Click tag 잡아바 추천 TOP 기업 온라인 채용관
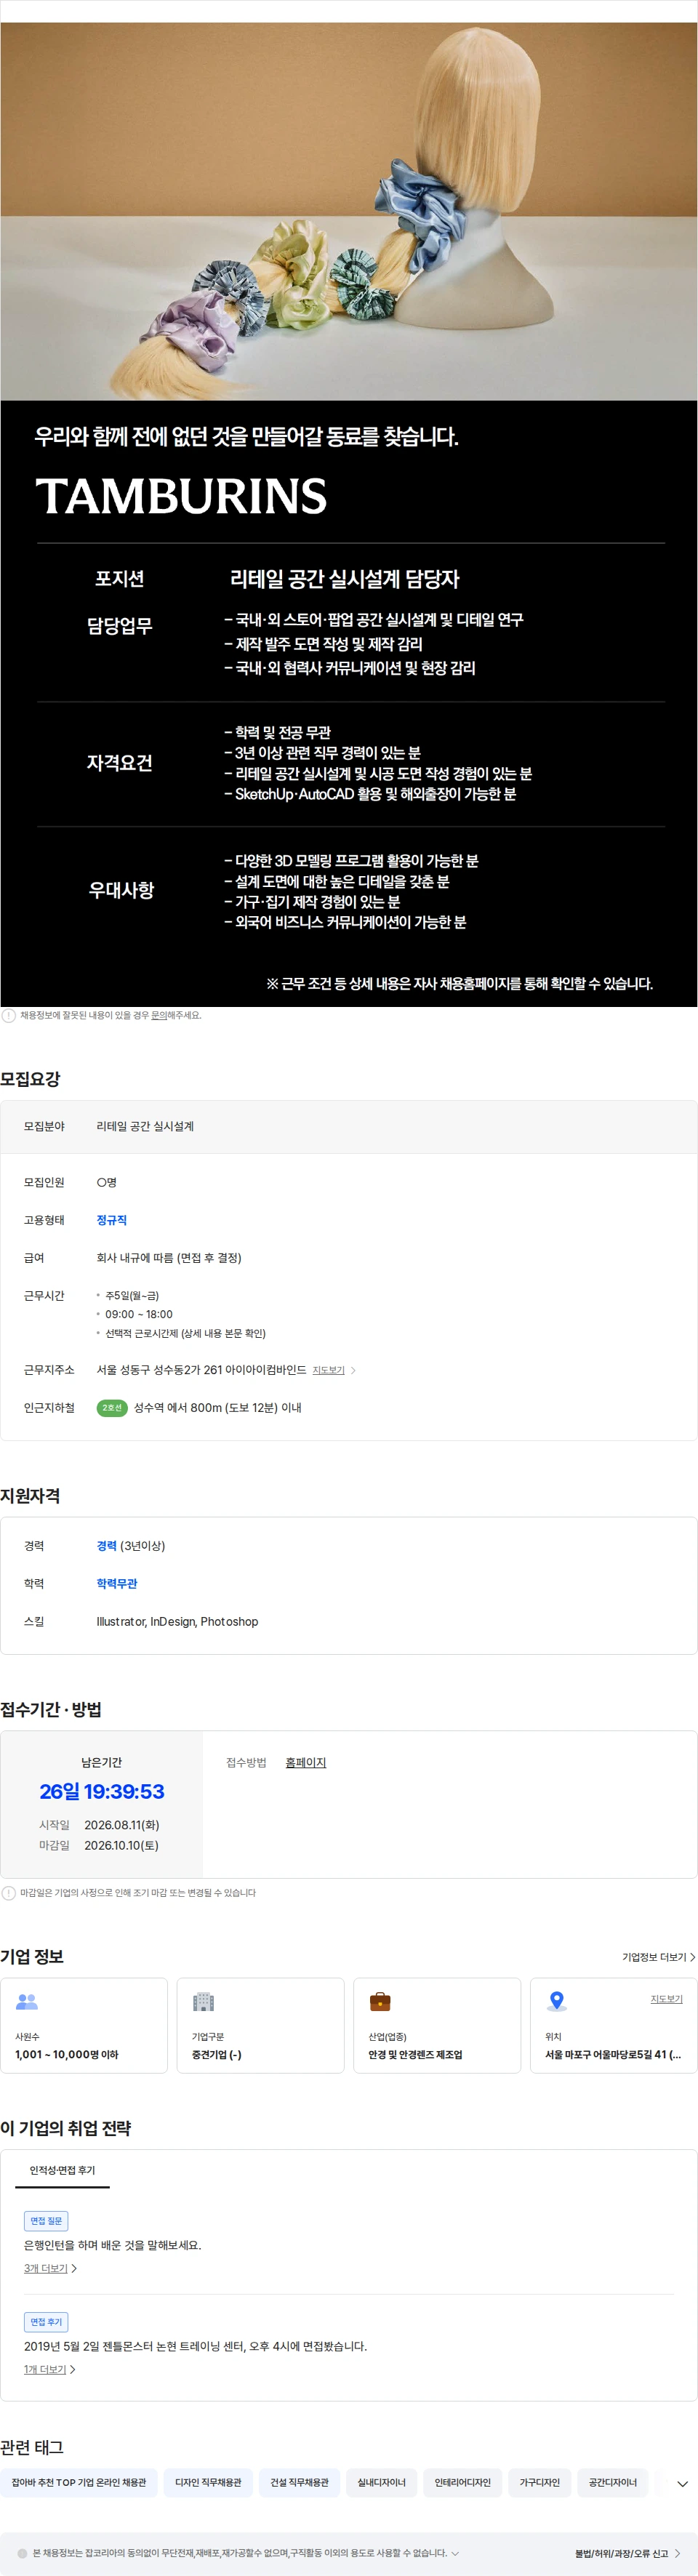 coord(79,2483)
